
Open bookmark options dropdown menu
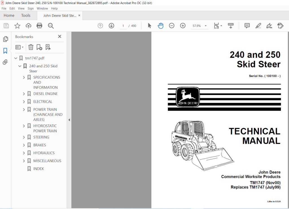pyautogui.click(x=19, y=47)
